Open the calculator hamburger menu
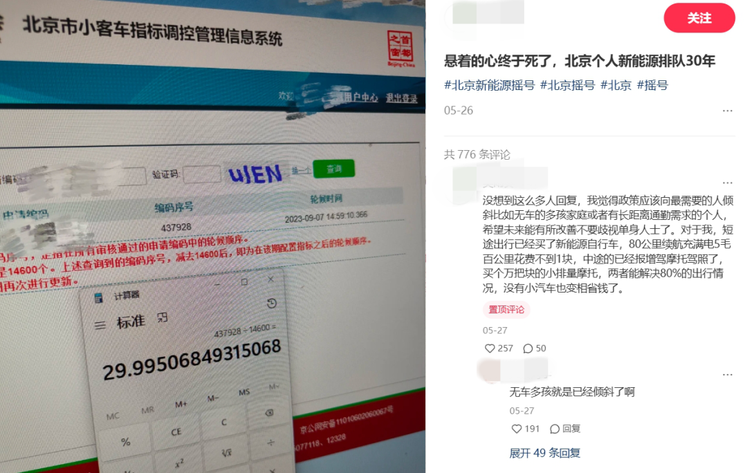747x473 pixels. (x=100, y=326)
